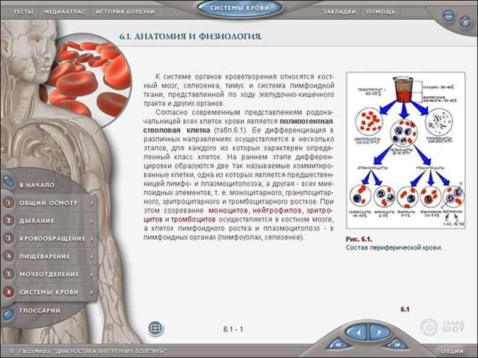This screenshot has width=478, height=358.
Task: Expand the Кровообращение section arrow
Action: [91, 239]
